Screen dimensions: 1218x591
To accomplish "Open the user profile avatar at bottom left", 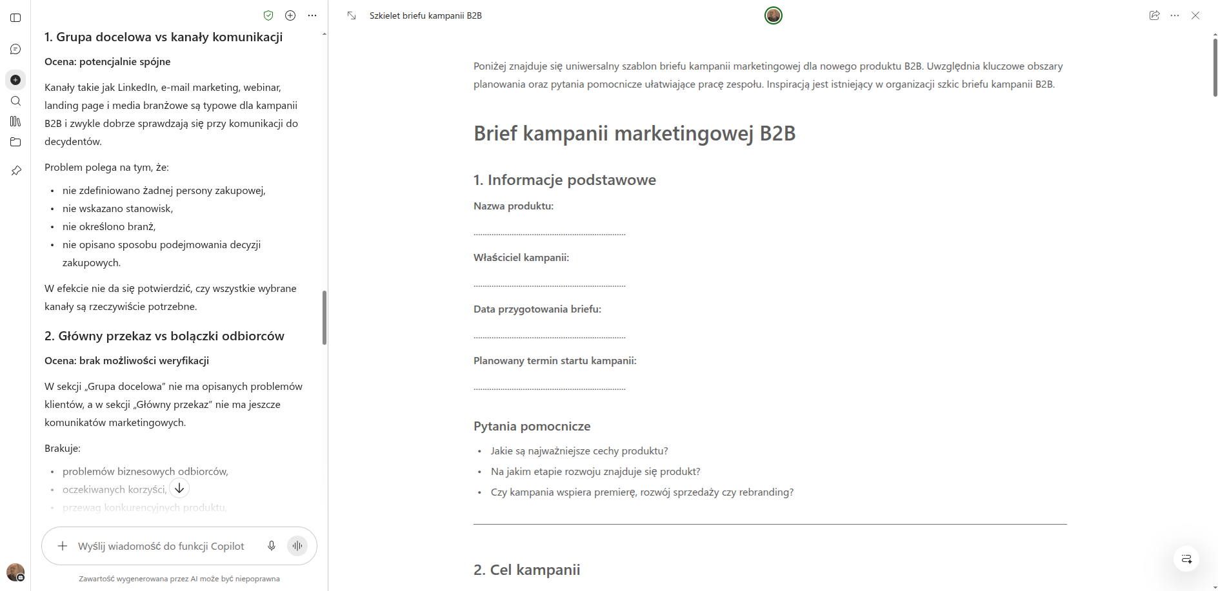I will click(x=15, y=572).
